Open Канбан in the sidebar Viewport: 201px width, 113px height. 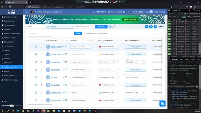11,71
